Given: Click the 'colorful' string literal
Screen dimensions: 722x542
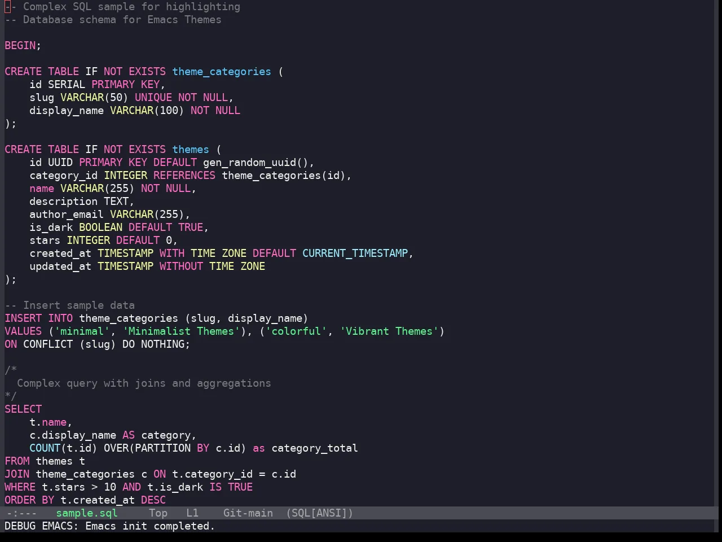Looking at the screenshot, I should (296, 331).
